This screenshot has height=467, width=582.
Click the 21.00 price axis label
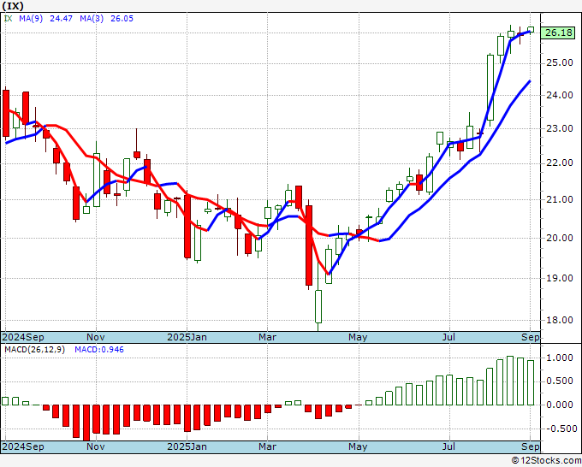560,199
